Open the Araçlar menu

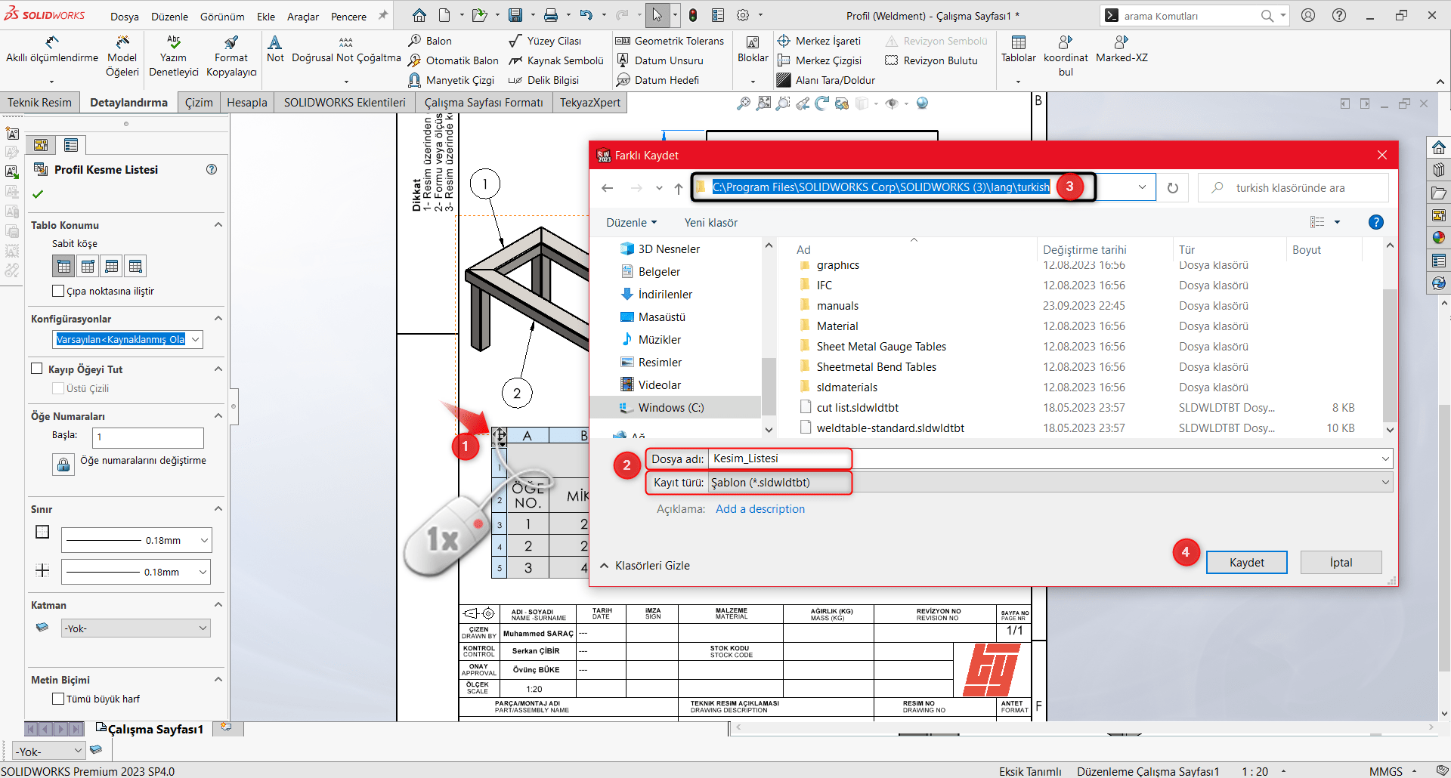[303, 17]
